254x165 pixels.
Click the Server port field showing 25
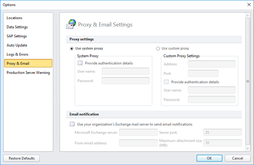coord(222,132)
